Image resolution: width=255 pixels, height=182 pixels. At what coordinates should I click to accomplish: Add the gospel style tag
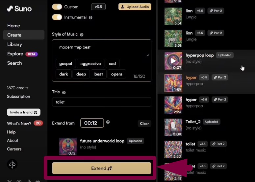point(65,64)
